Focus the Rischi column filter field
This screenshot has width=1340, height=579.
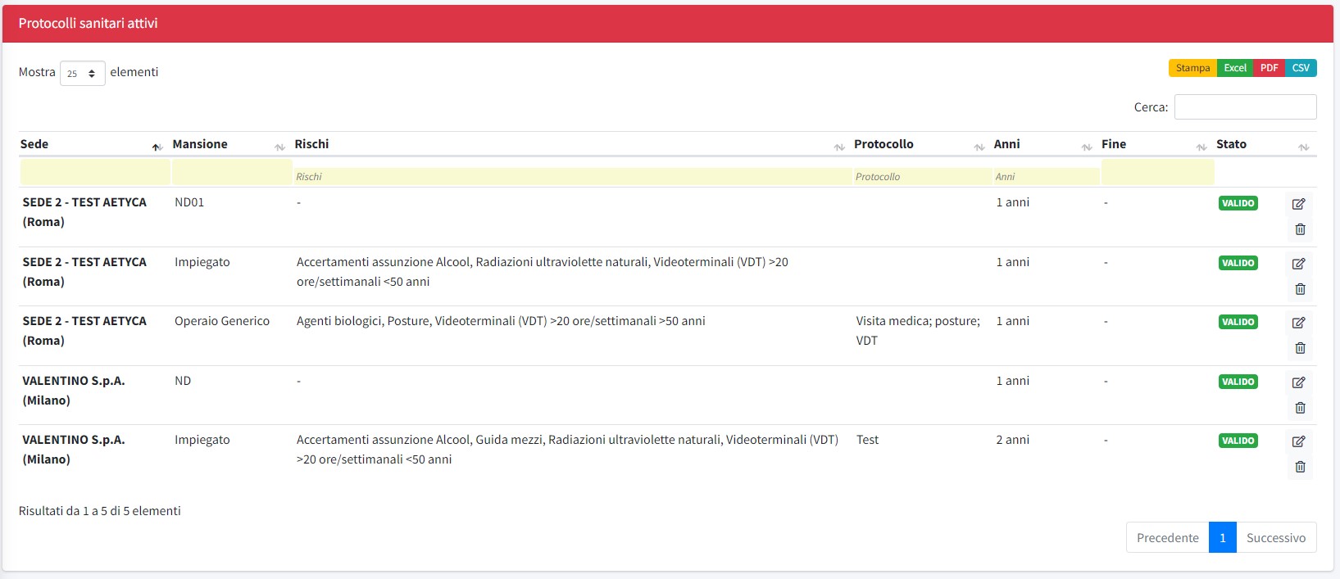click(x=571, y=176)
